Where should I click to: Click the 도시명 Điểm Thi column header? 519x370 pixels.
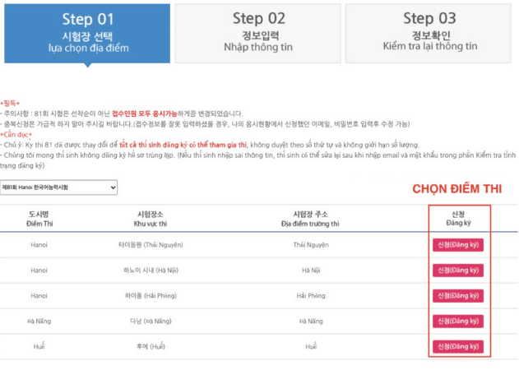(x=39, y=218)
